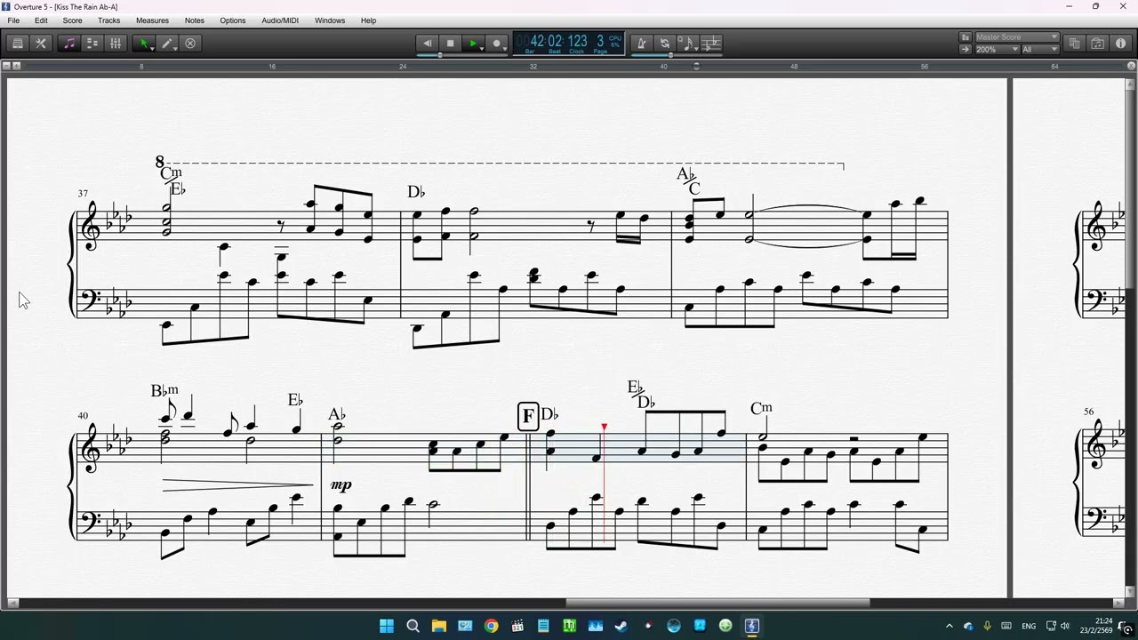Open the music library folder icon
Viewport: 1138px width, 640px height.
1097,43
